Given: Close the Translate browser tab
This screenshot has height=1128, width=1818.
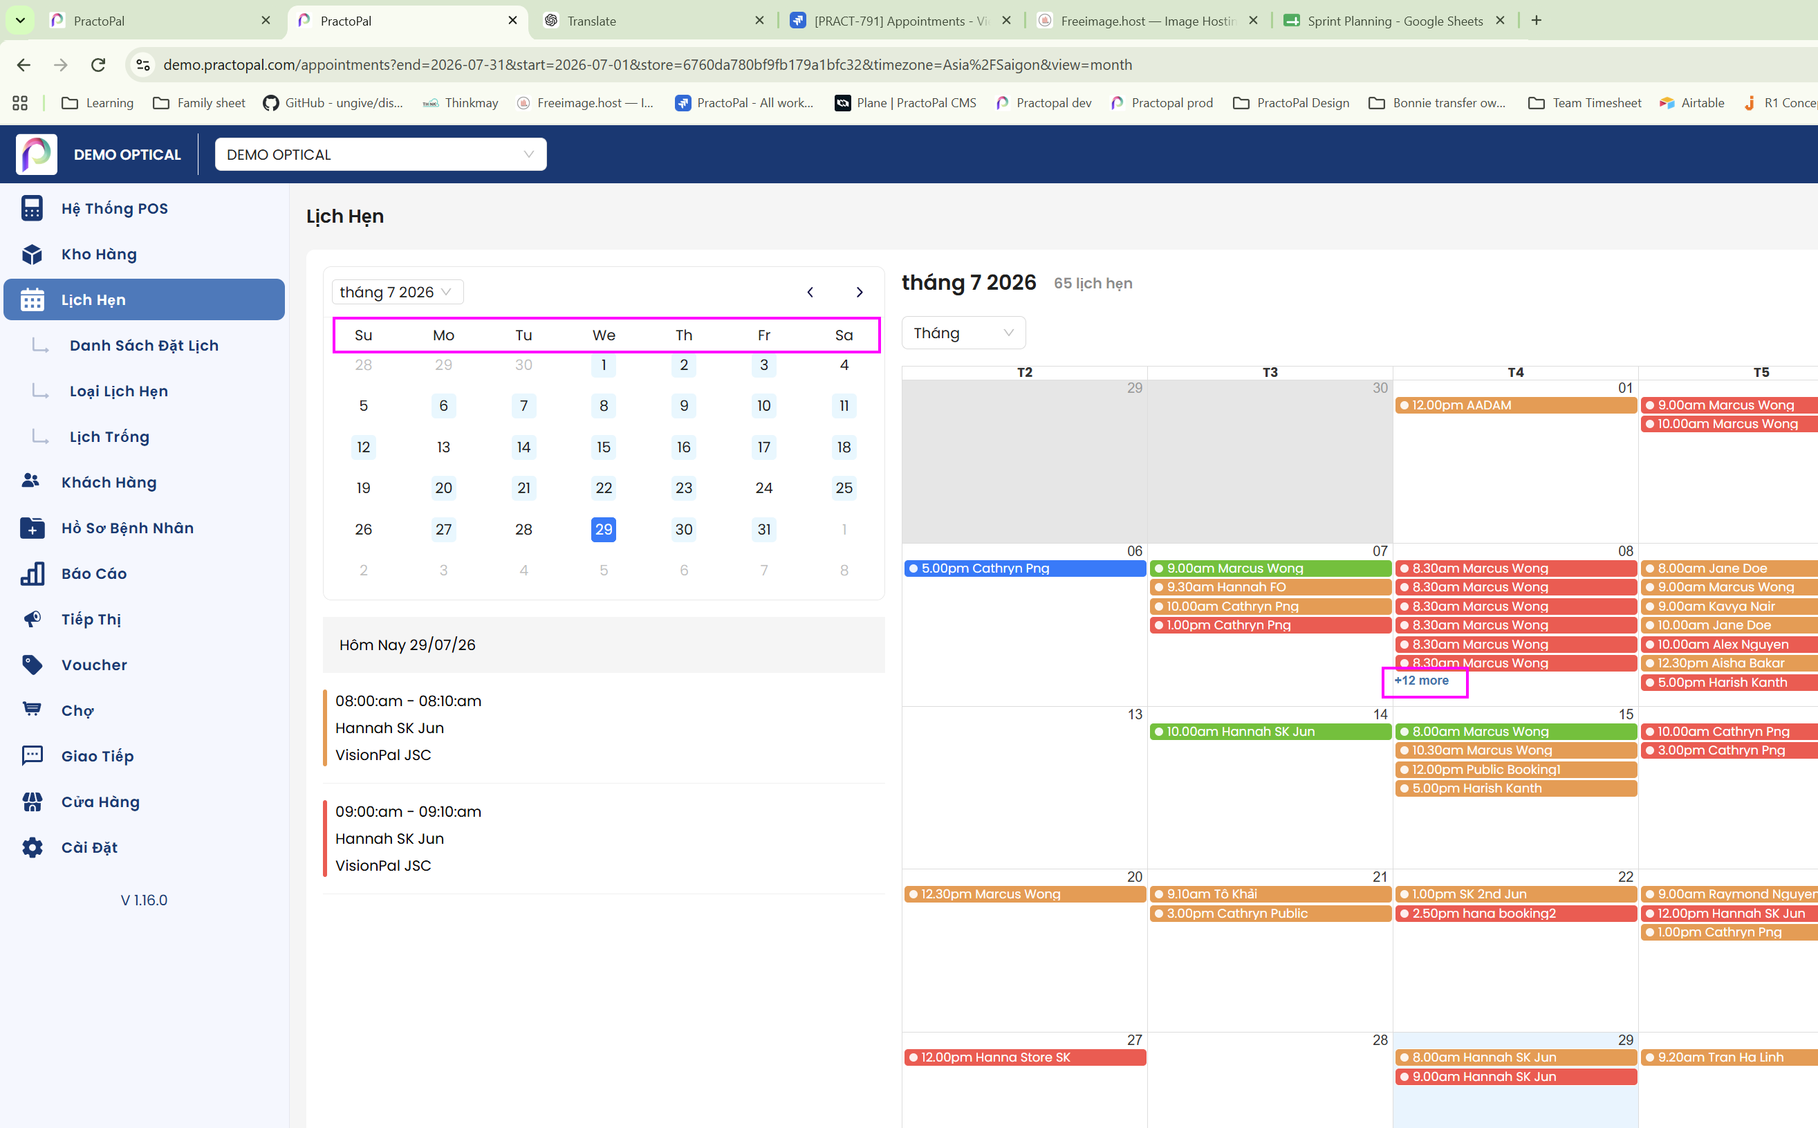Looking at the screenshot, I should (759, 21).
